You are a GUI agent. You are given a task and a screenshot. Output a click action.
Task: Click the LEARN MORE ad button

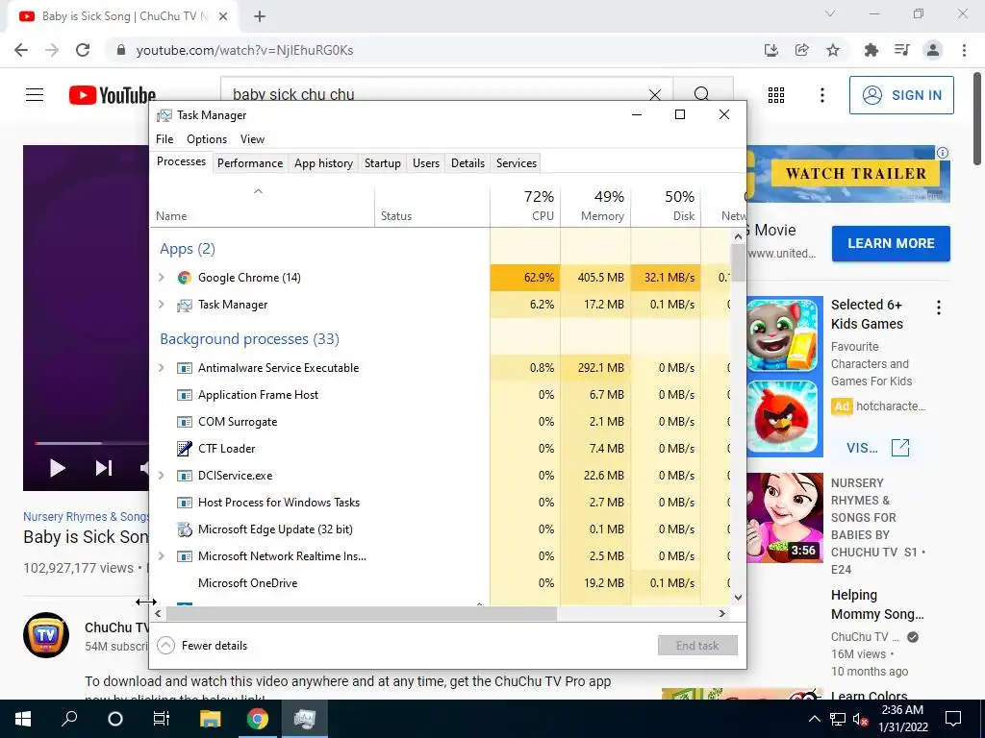(891, 243)
